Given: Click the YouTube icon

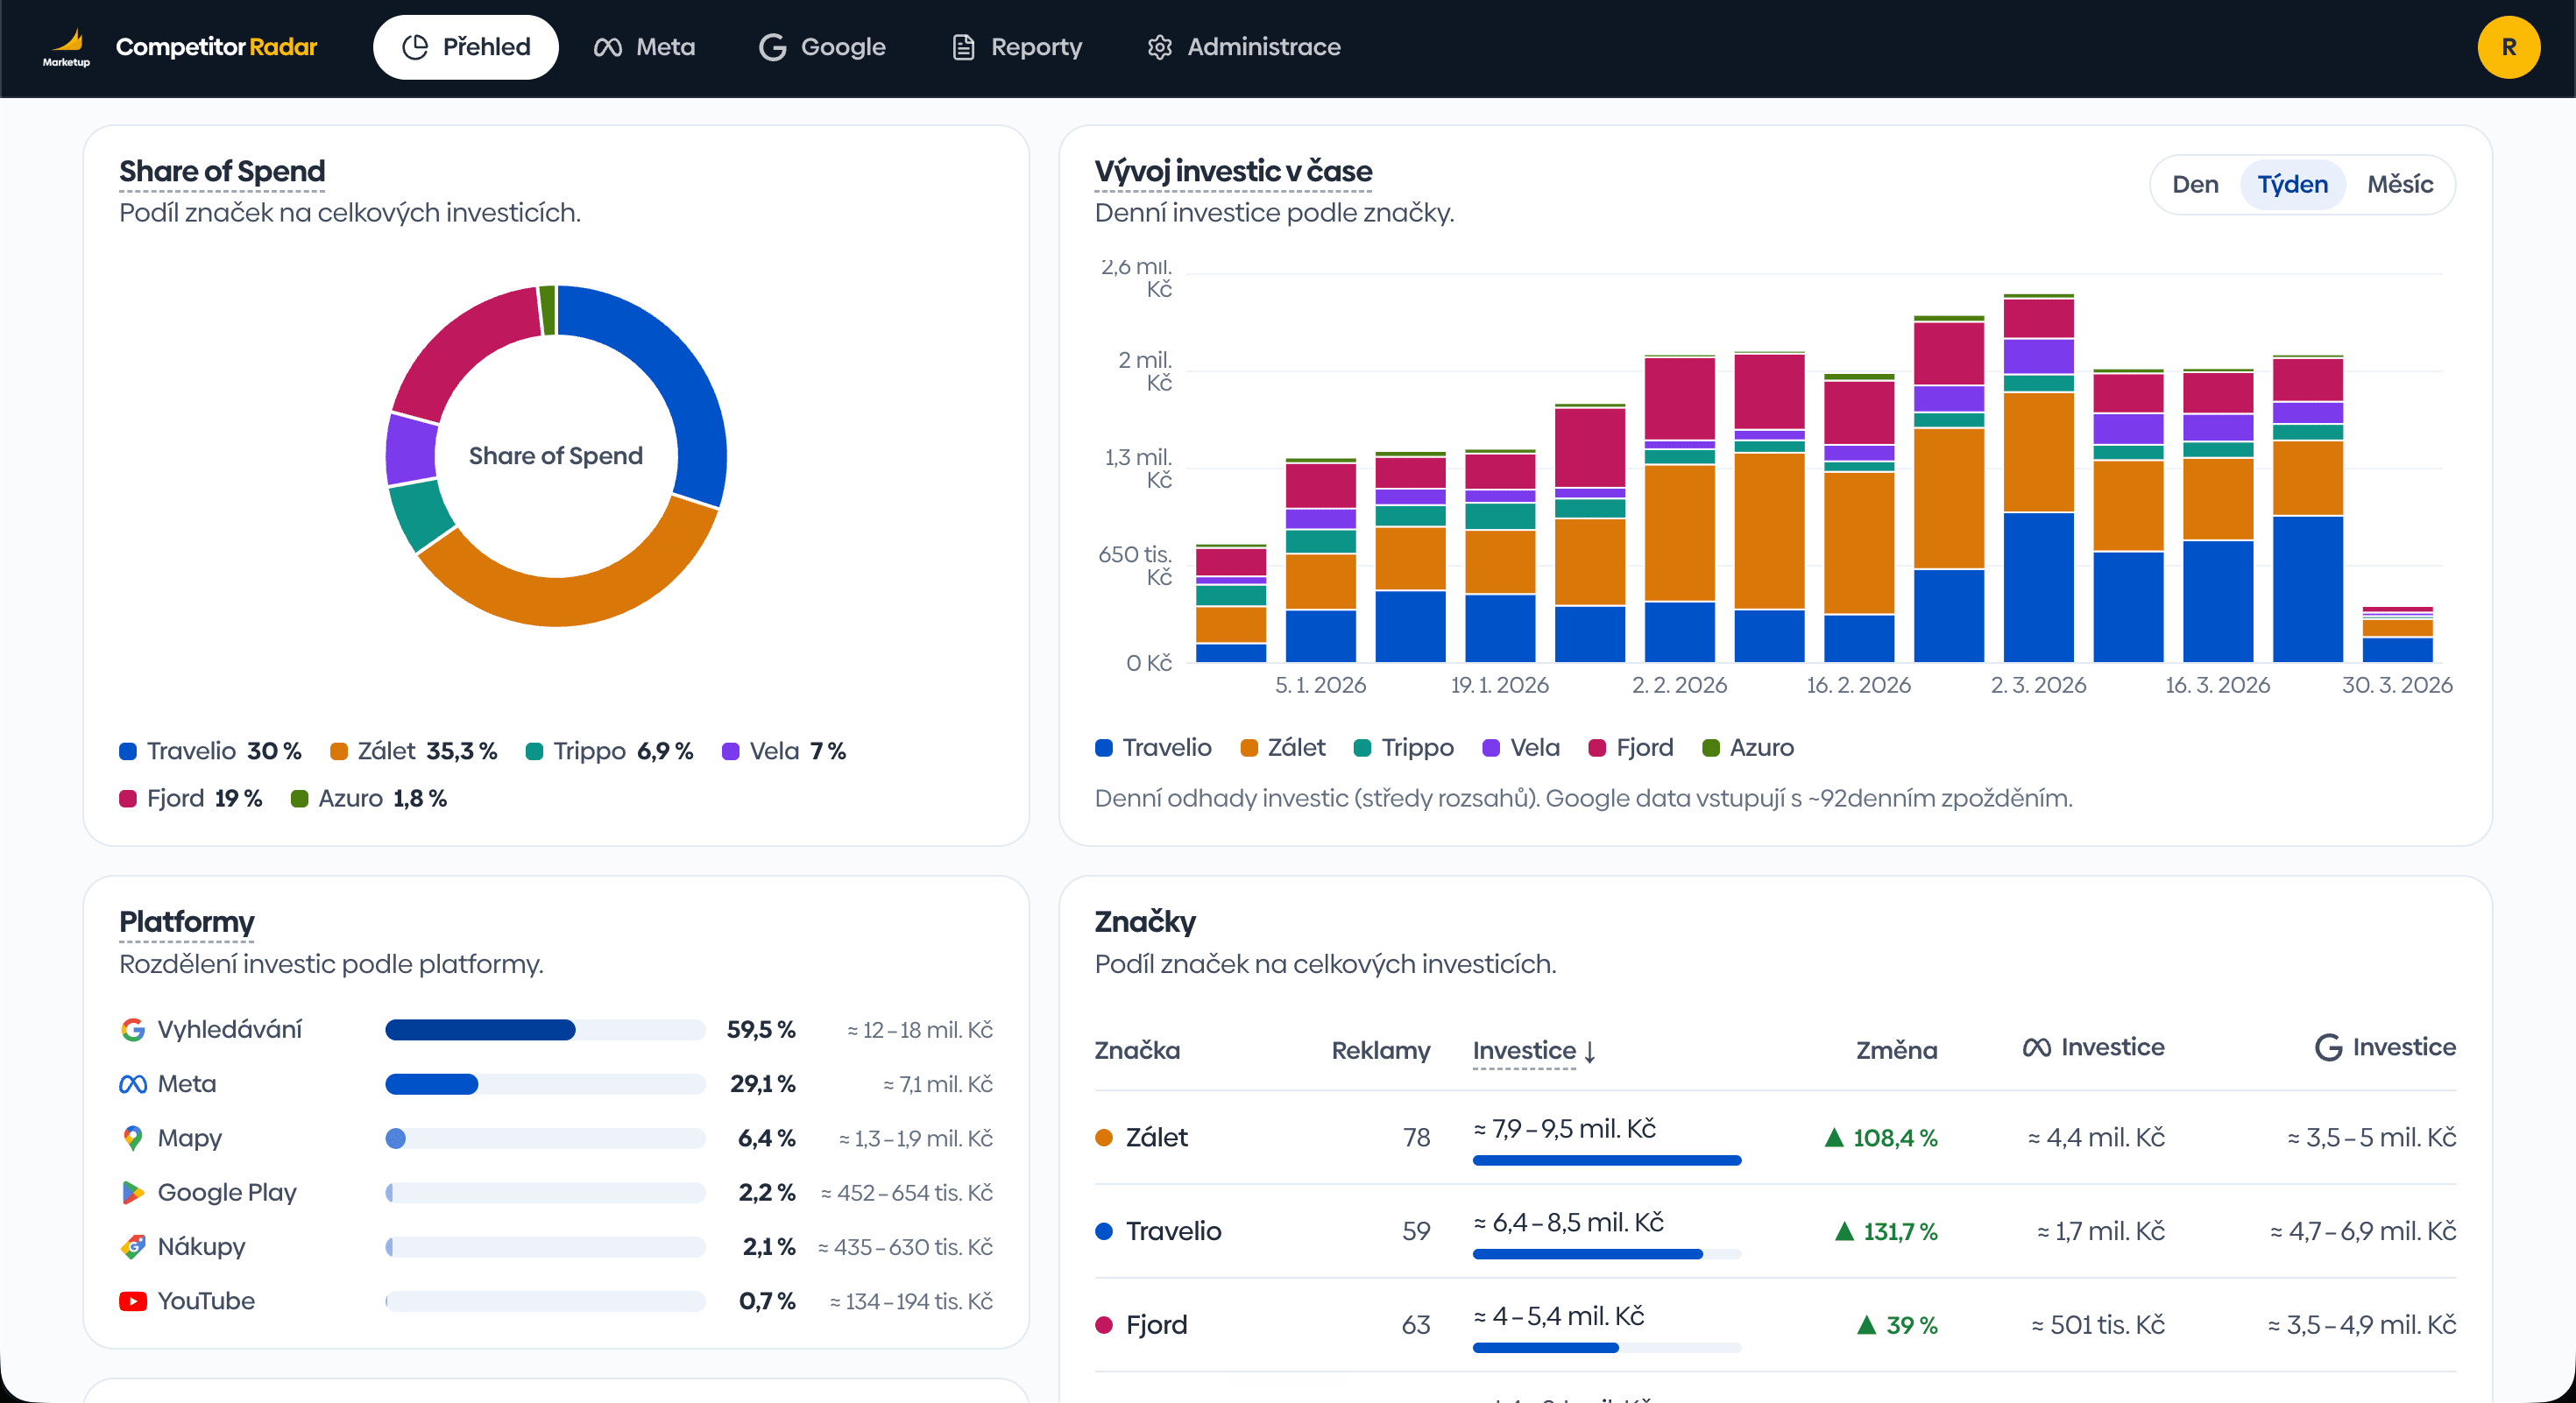Looking at the screenshot, I should (132, 1301).
